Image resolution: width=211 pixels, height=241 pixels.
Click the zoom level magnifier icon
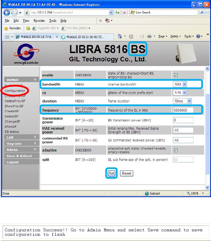point(188,193)
